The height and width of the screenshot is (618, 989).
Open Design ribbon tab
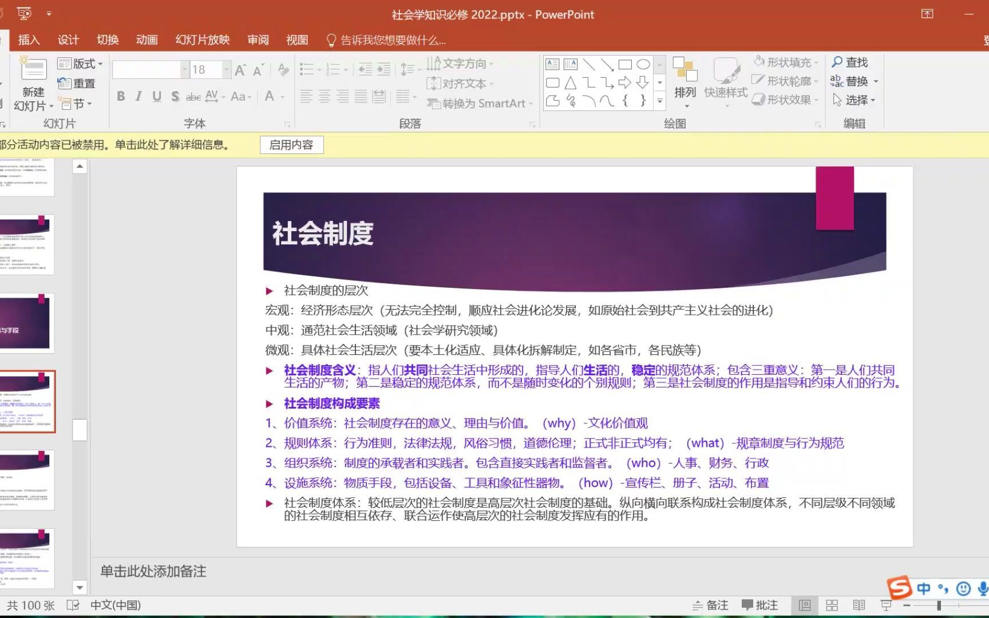(68, 39)
